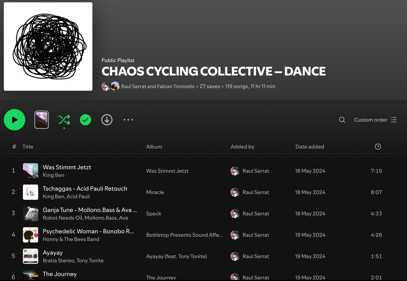Image resolution: width=407 pixels, height=281 pixels.
Task: Open the three-dot more options menu
Action: 128,120
